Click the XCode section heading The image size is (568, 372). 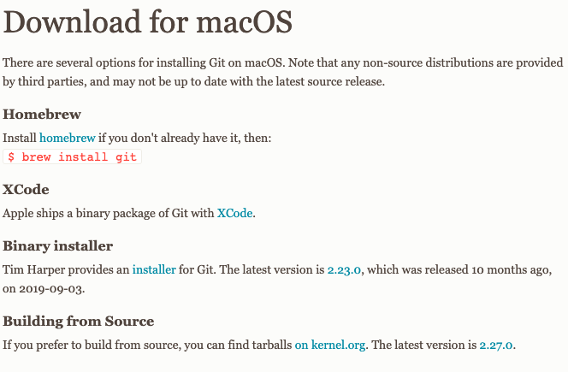click(26, 190)
